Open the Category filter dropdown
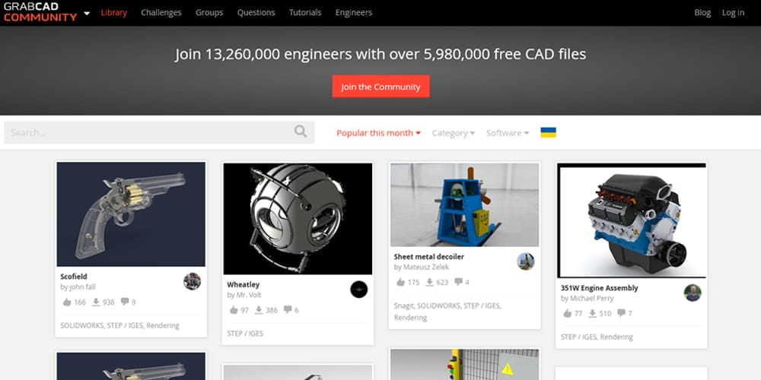The width and height of the screenshot is (761, 380). click(454, 133)
